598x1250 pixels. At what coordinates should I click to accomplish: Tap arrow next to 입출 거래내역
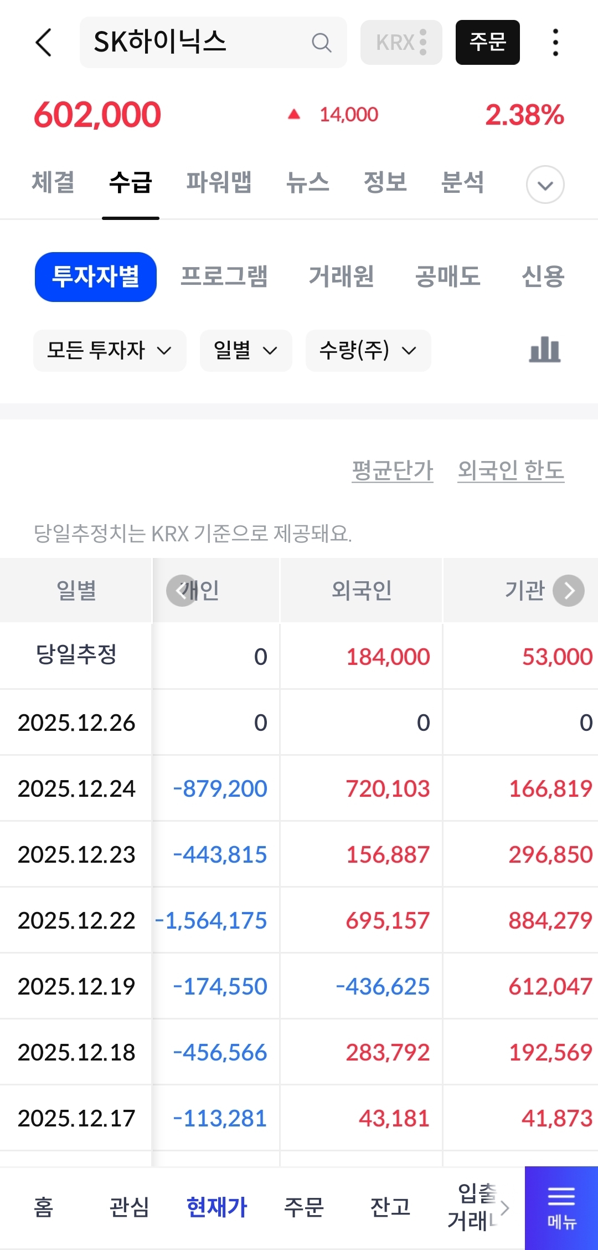504,1207
